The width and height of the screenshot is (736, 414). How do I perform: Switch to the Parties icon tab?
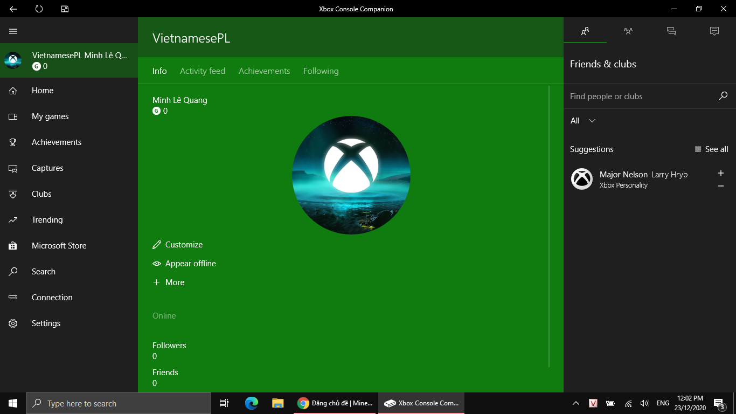tap(628, 31)
